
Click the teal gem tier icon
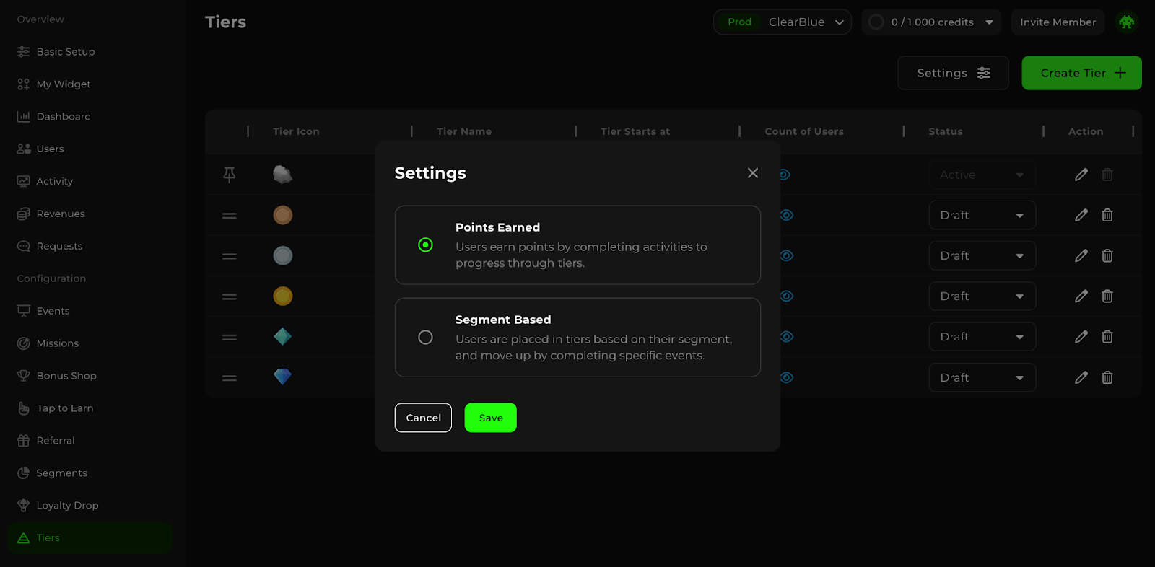[x=283, y=336]
